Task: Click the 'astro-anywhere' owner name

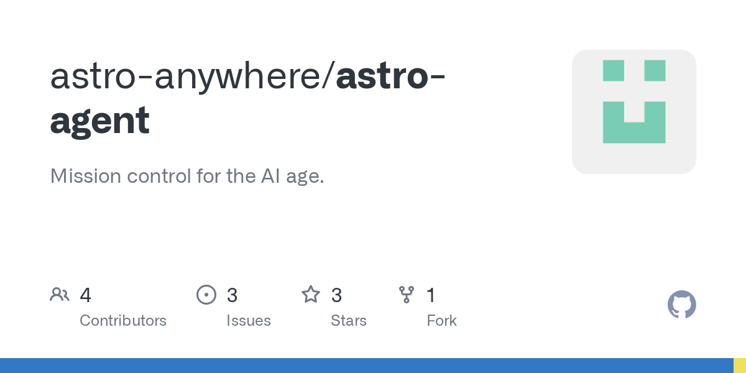Action: click(188, 76)
